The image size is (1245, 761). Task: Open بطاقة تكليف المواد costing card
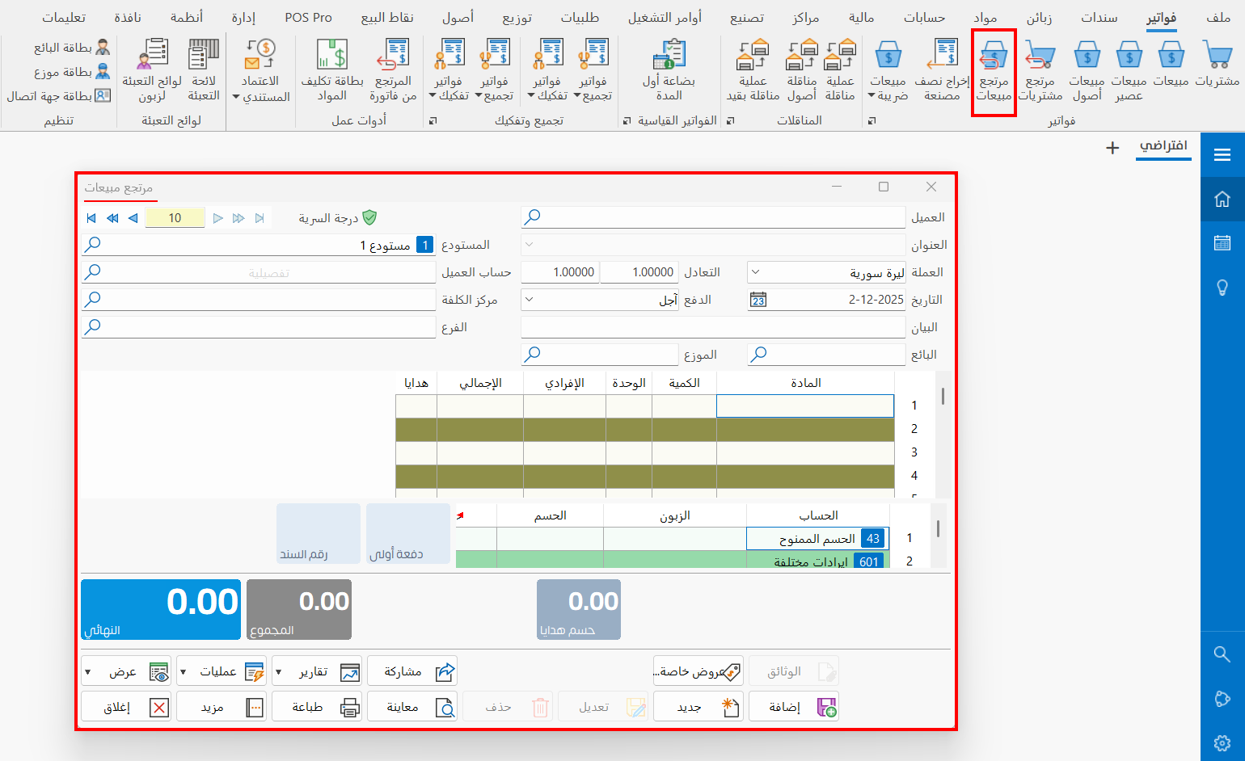(332, 71)
